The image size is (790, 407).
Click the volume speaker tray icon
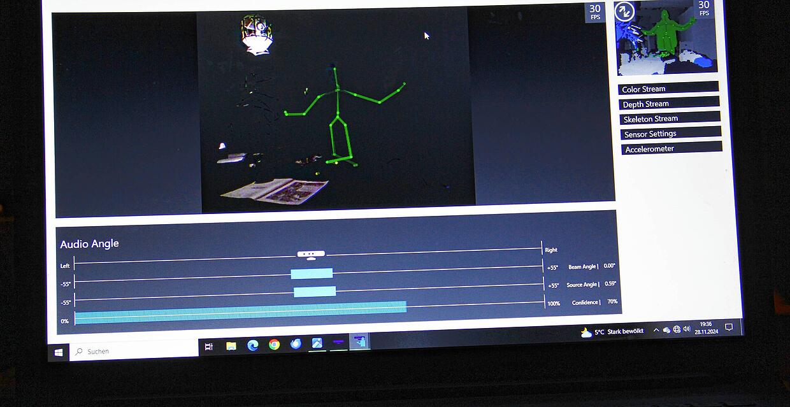click(687, 329)
